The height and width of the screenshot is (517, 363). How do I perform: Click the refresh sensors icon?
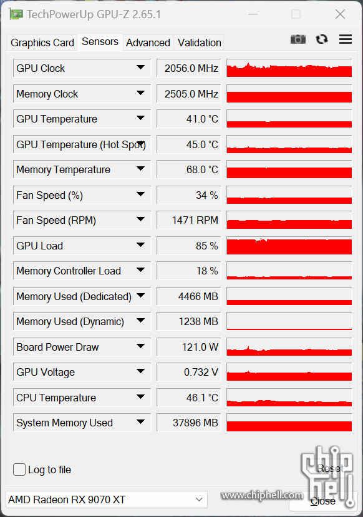click(322, 39)
